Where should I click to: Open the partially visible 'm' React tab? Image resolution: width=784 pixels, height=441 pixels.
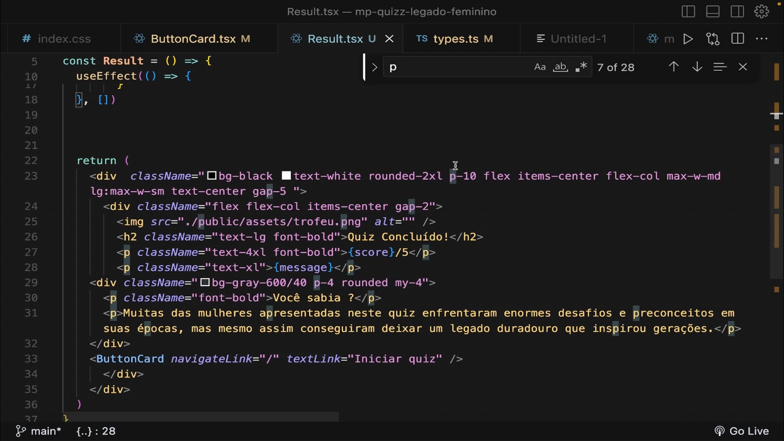coord(661,39)
